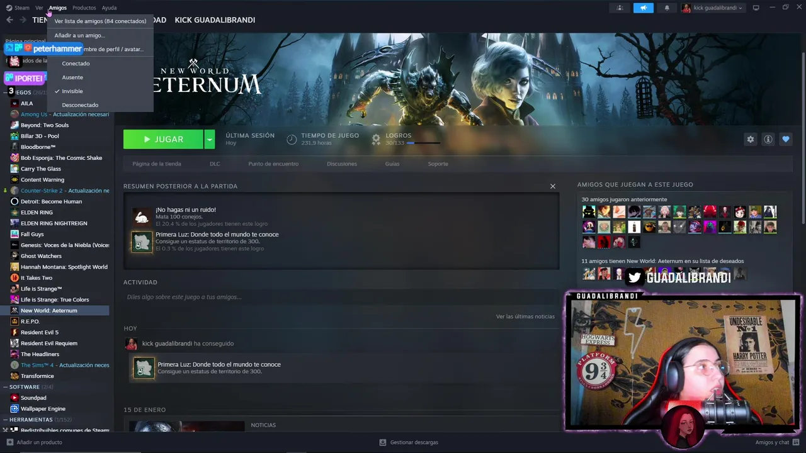Click the Tiempo de juego clock icon
Image resolution: width=806 pixels, height=453 pixels.
pyautogui.click(x=291, y=139)
